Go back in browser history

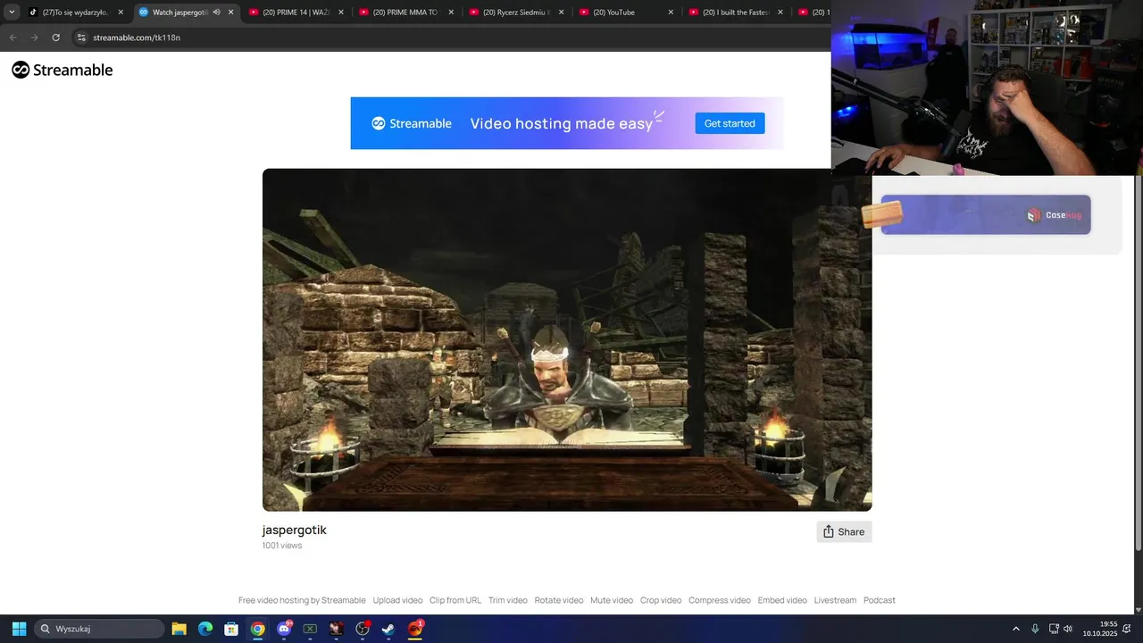coord(13,38)
